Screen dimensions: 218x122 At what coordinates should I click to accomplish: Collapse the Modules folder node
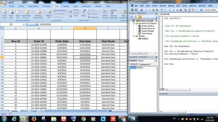tap(134, 36)
